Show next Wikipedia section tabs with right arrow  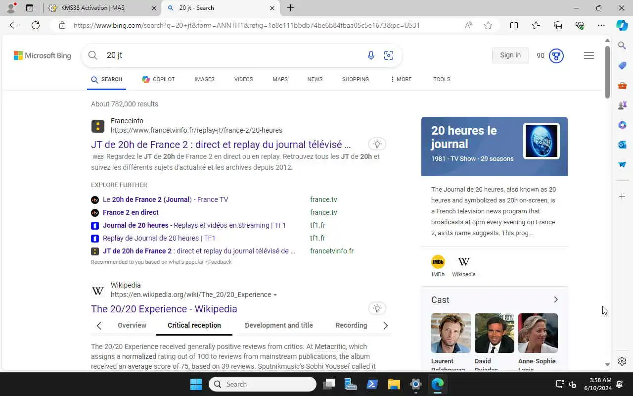point(385,325)
